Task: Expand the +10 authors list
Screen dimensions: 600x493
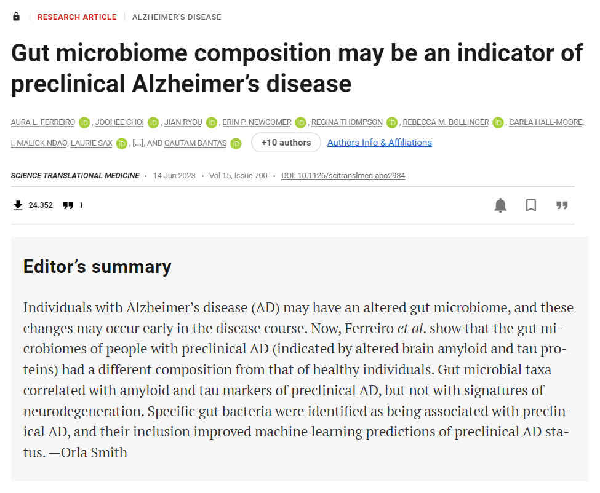Action: coord(286,143)
